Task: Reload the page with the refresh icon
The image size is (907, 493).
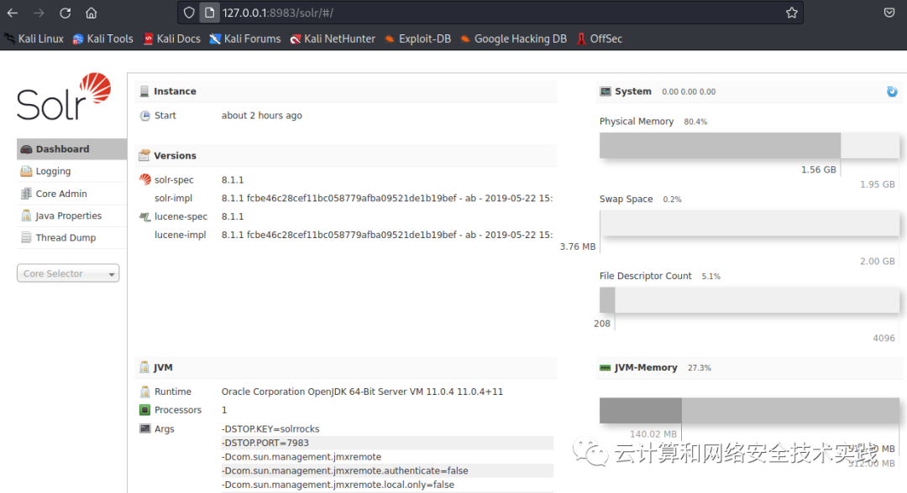Action: (66, 13)
